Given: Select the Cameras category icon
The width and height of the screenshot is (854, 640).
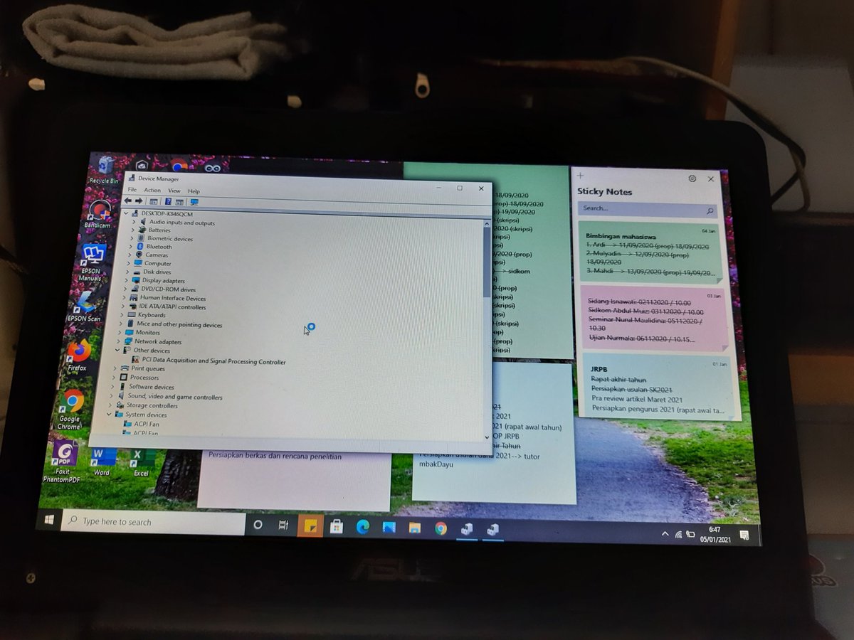Looking at the screenshot, I should [139, 255].
